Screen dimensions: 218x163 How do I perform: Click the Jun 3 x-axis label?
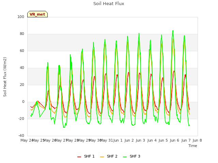pos(140,140)
